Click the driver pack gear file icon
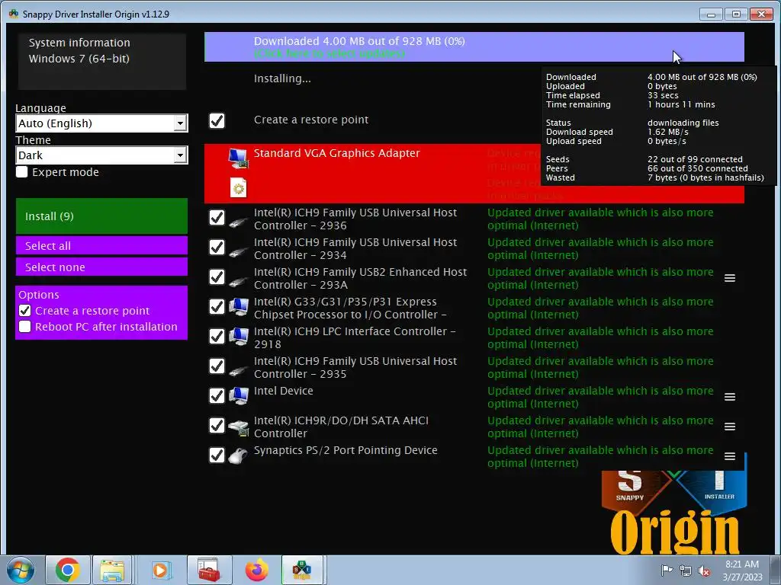Viewport: 781px width, 585px height. tap(239, 188)
